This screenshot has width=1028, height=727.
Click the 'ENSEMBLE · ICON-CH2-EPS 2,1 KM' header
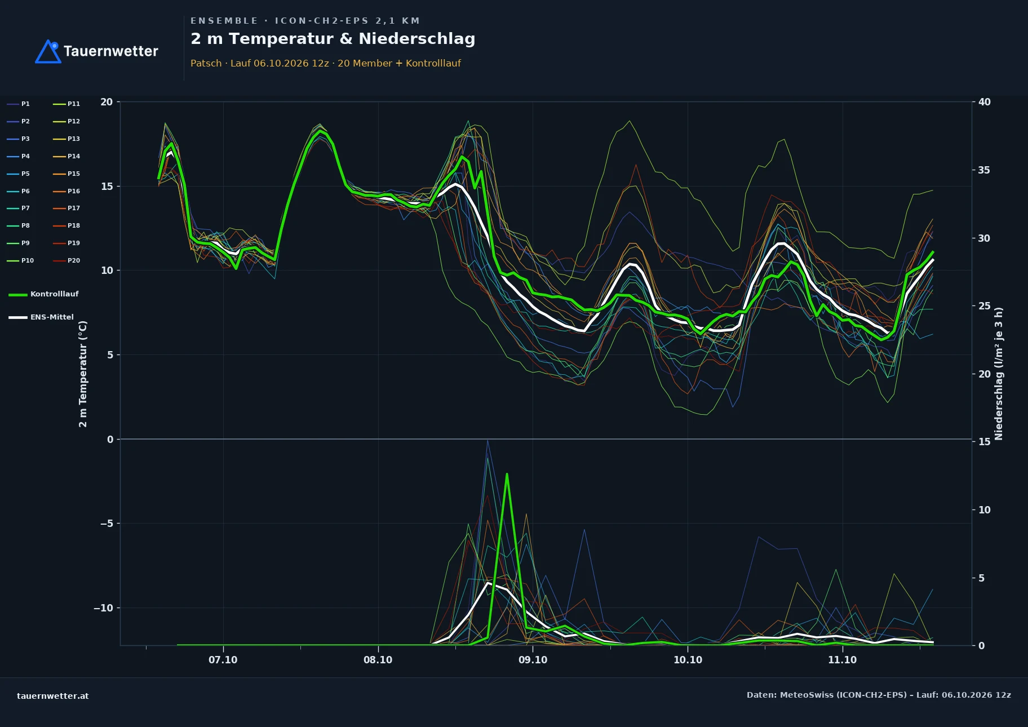coord(305,21)
